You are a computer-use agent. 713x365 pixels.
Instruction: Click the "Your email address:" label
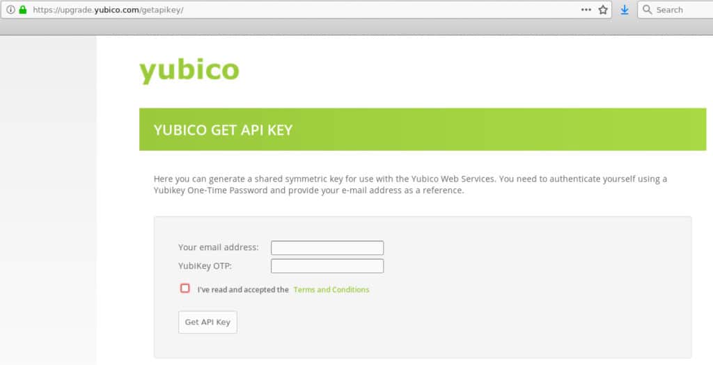click(218, 248)
